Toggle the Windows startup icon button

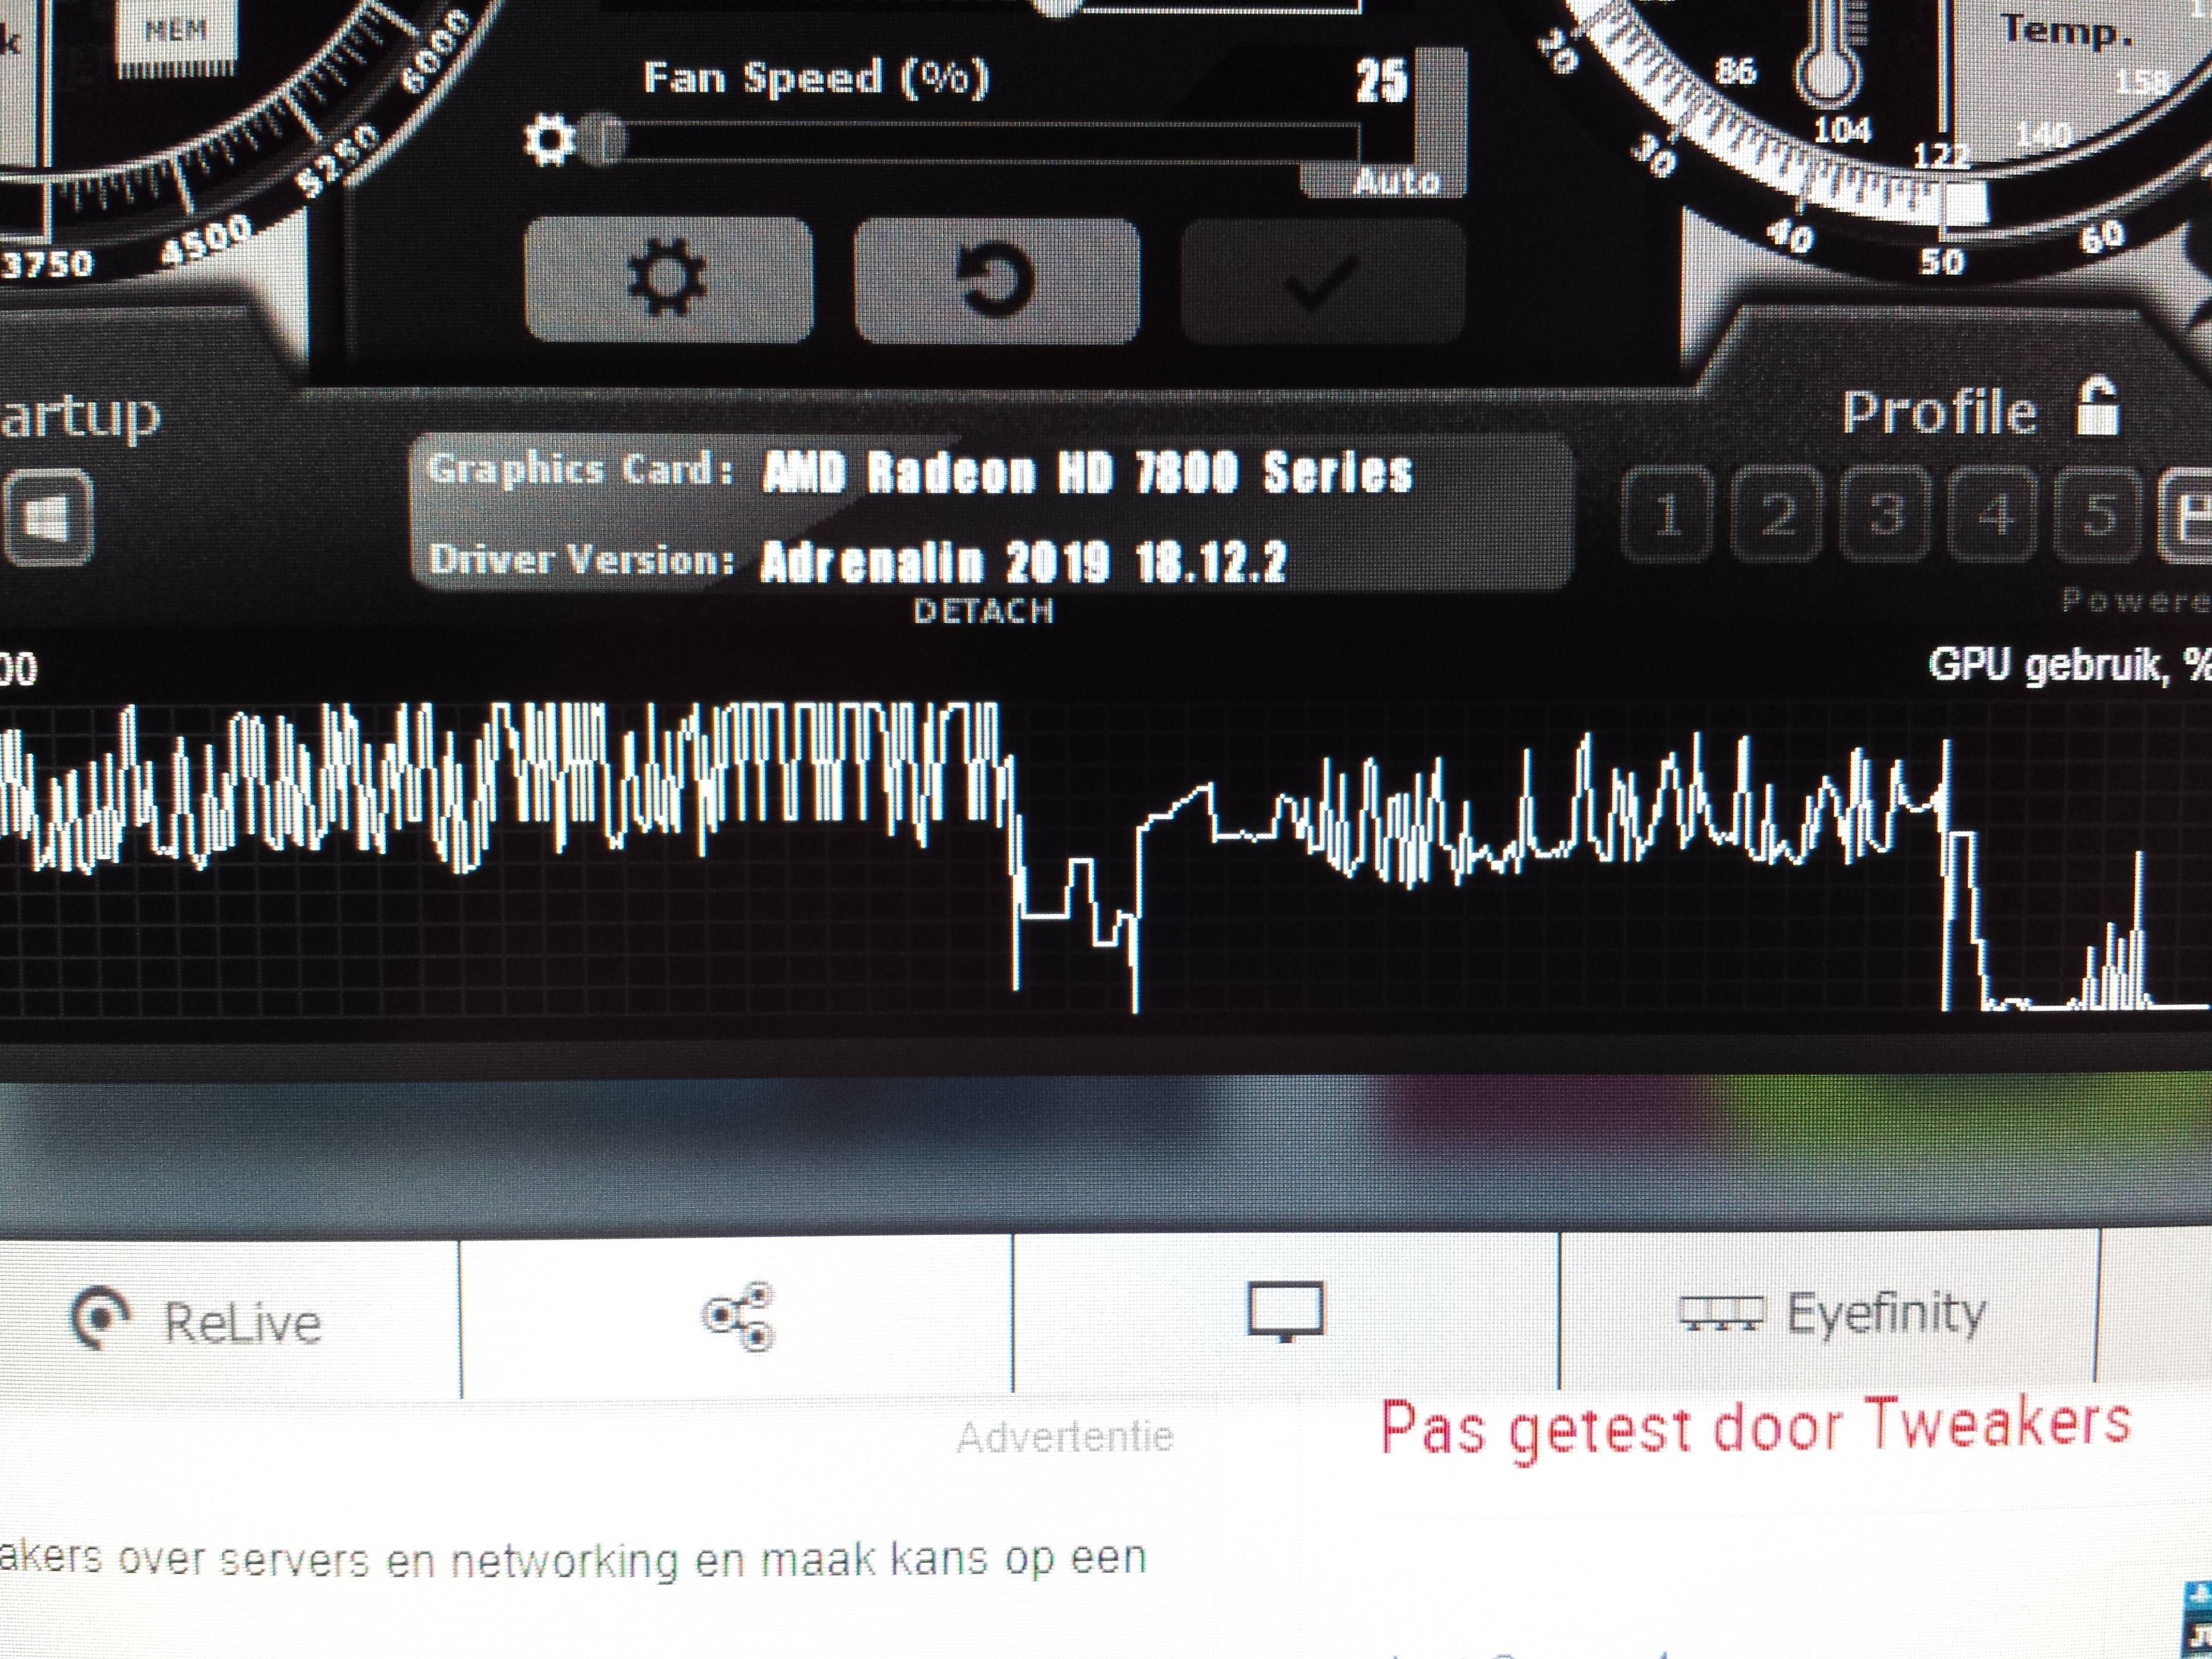coord(48,518)
